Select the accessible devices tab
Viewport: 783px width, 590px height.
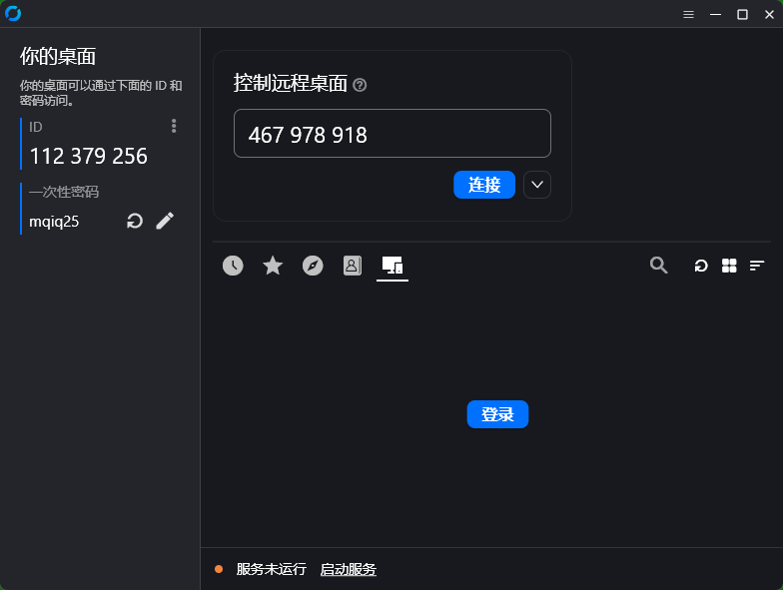[391, 266]
